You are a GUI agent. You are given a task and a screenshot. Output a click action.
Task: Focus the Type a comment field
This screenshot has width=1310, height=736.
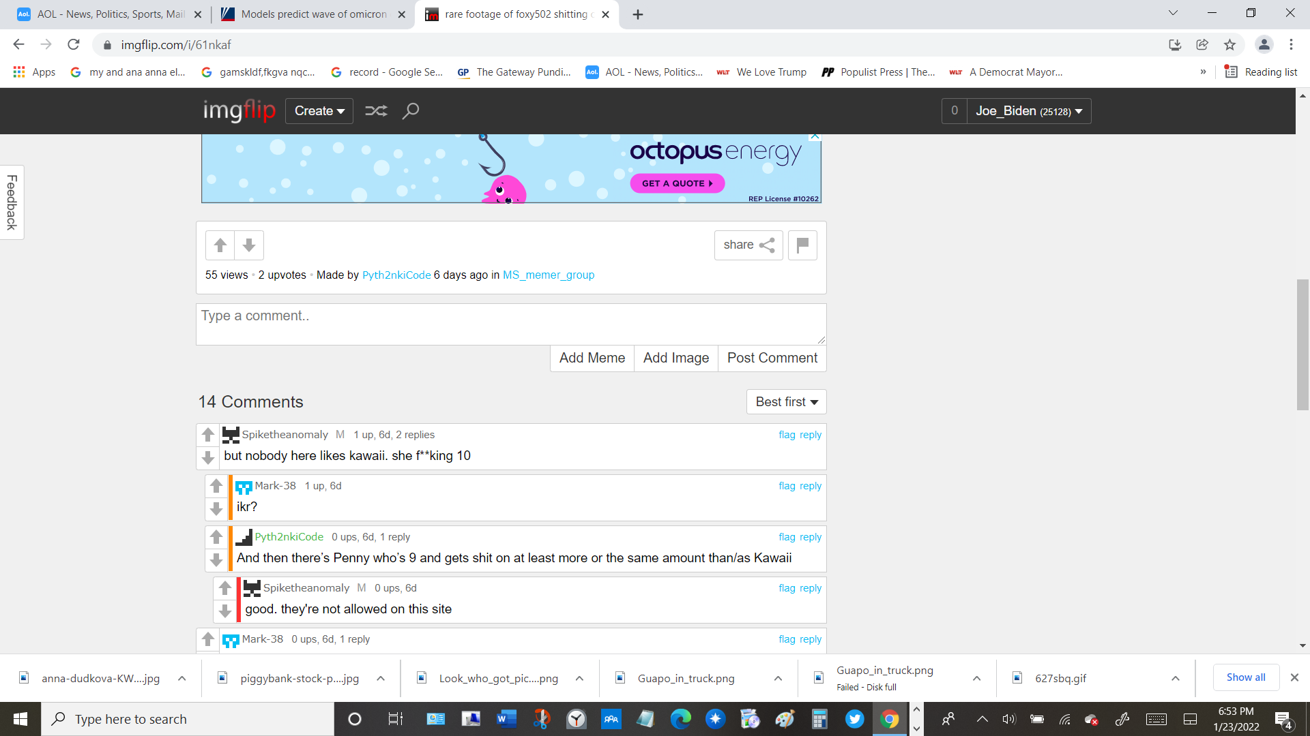point(511,324)
